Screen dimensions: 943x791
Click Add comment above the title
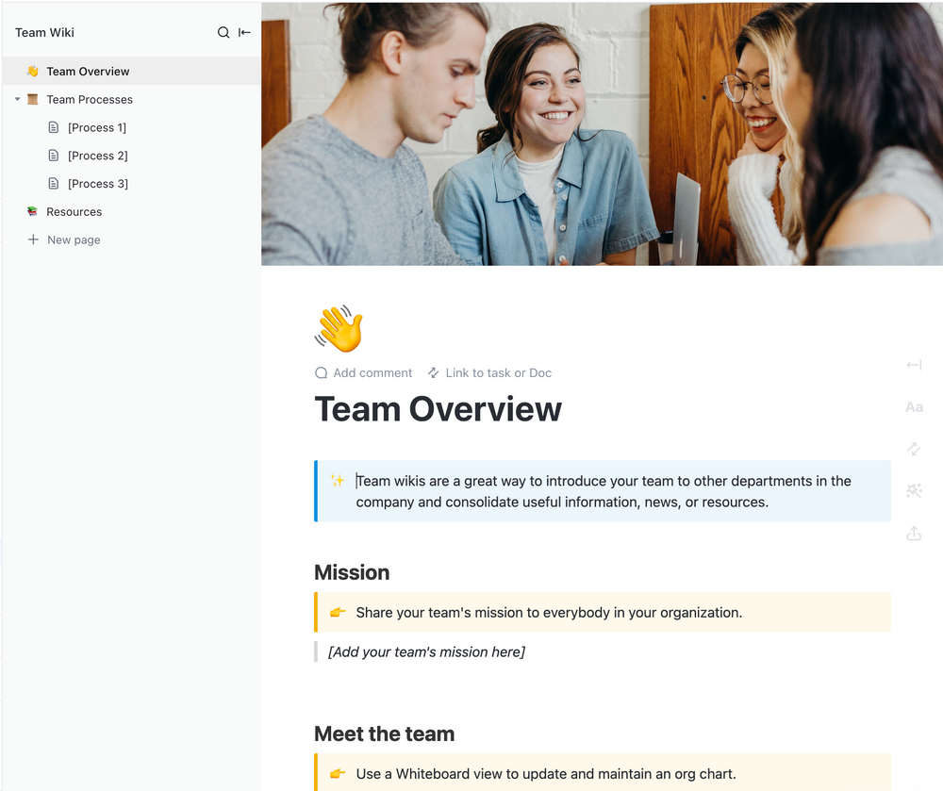363,372
